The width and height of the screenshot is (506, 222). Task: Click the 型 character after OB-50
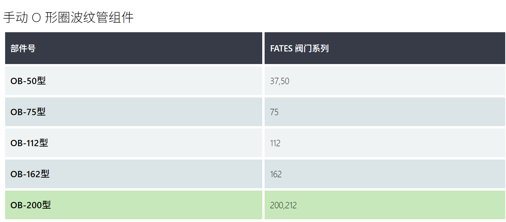(x=41, y=81)
